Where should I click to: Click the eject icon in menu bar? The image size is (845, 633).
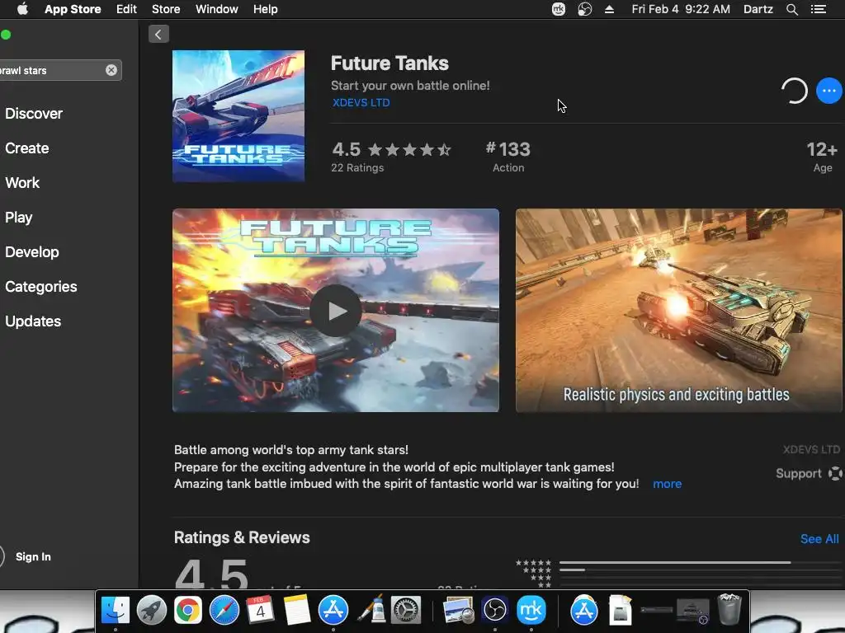pyautogui.click(x=610, y=9)
